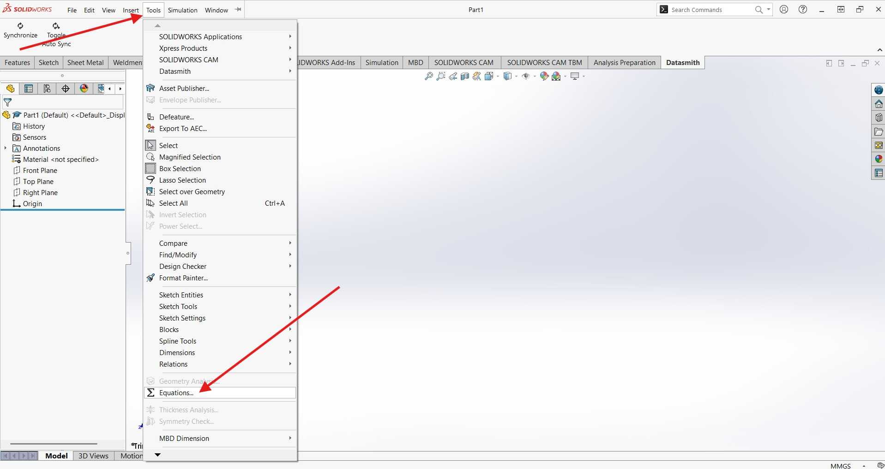The width and height of the screenshot is (885, 469).
Task: Click the View Settings monitor icon
Action: point(575,76)
